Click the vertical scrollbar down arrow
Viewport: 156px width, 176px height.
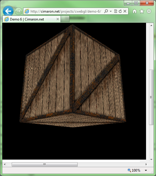[151, 159]
